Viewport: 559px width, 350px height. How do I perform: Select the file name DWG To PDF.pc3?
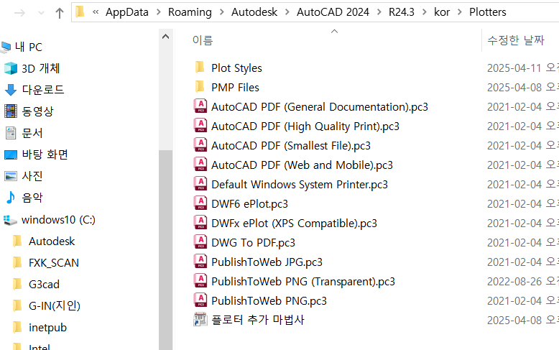253,243
